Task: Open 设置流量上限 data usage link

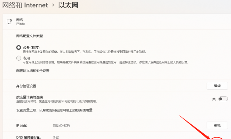Action: 54,110
